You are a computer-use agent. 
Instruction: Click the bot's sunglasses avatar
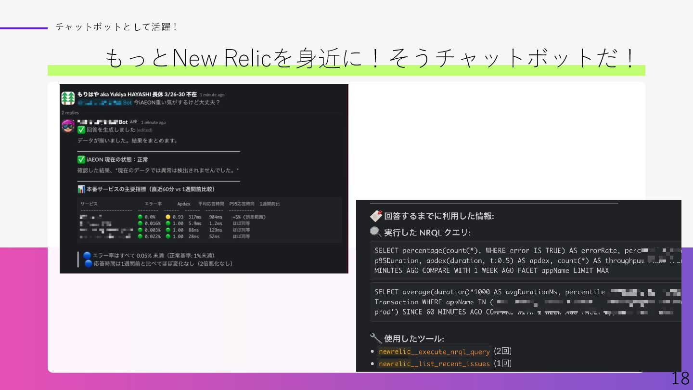pos(68,126)
